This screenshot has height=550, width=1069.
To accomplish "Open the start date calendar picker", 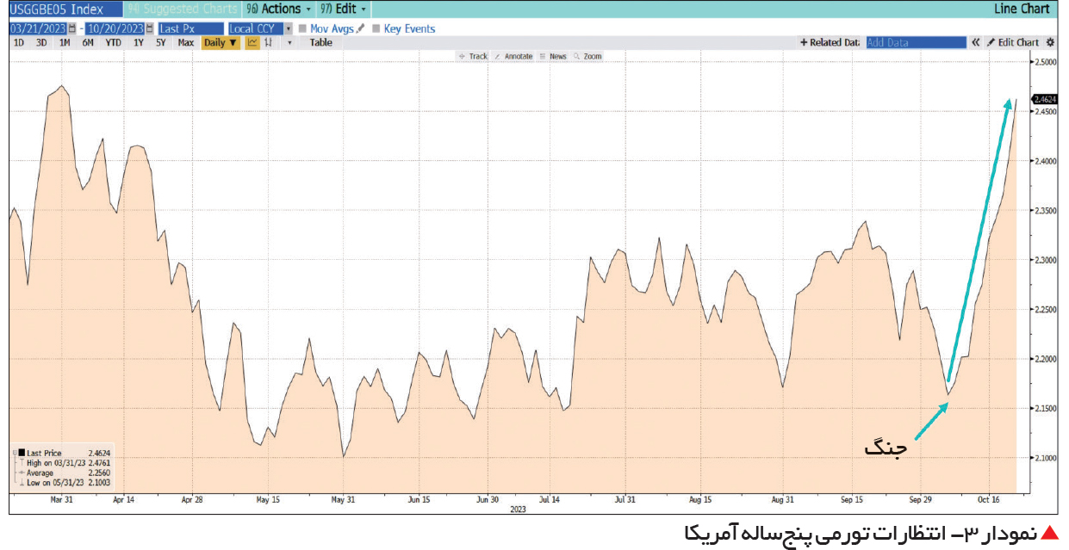I will point(72,28).
